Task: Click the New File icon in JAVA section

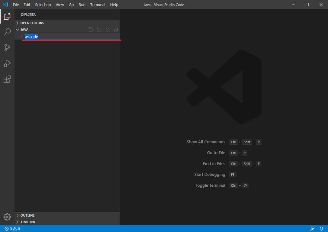Action: pos(91,30)
